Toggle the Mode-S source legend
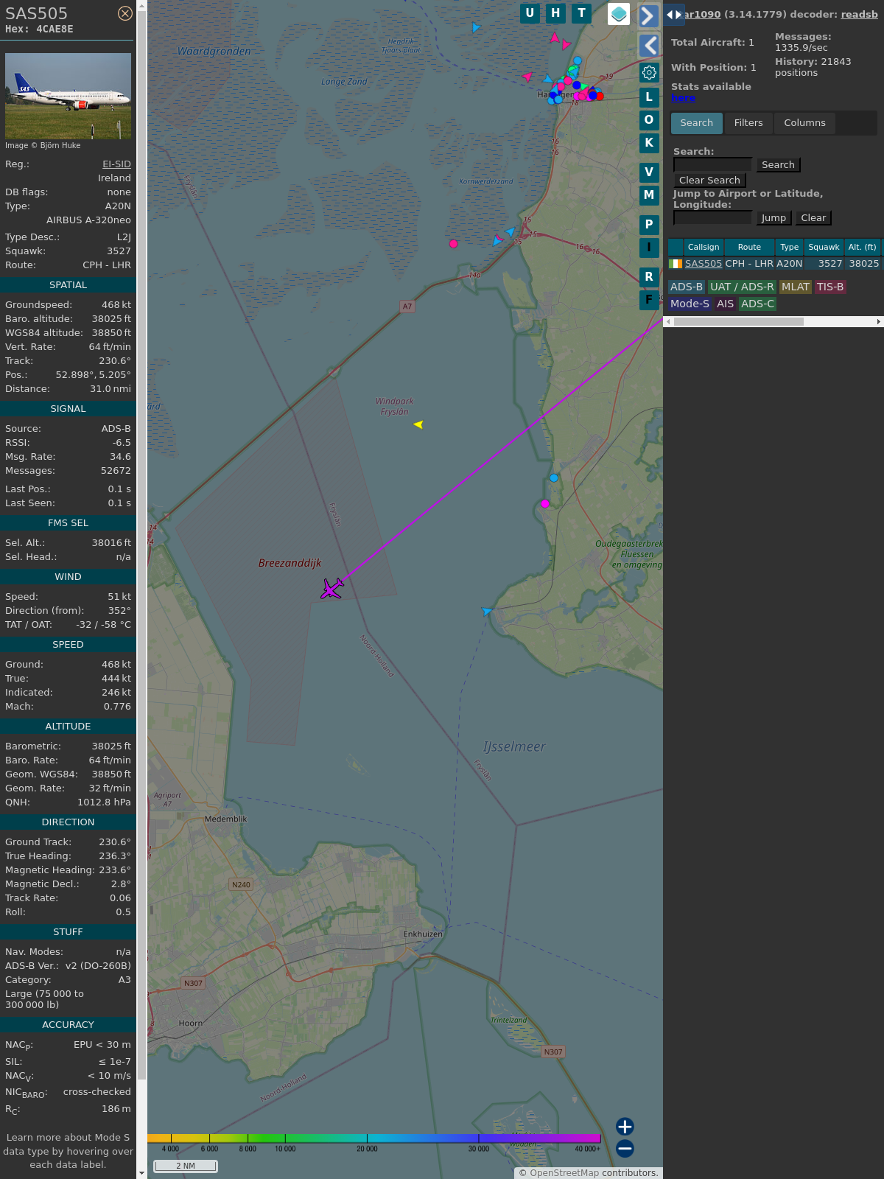The image size is (884, 1179). pyautogui.click(x=690, y=304)
